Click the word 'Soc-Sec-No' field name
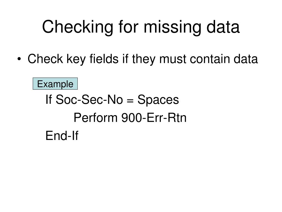 (x=89, y=99)
